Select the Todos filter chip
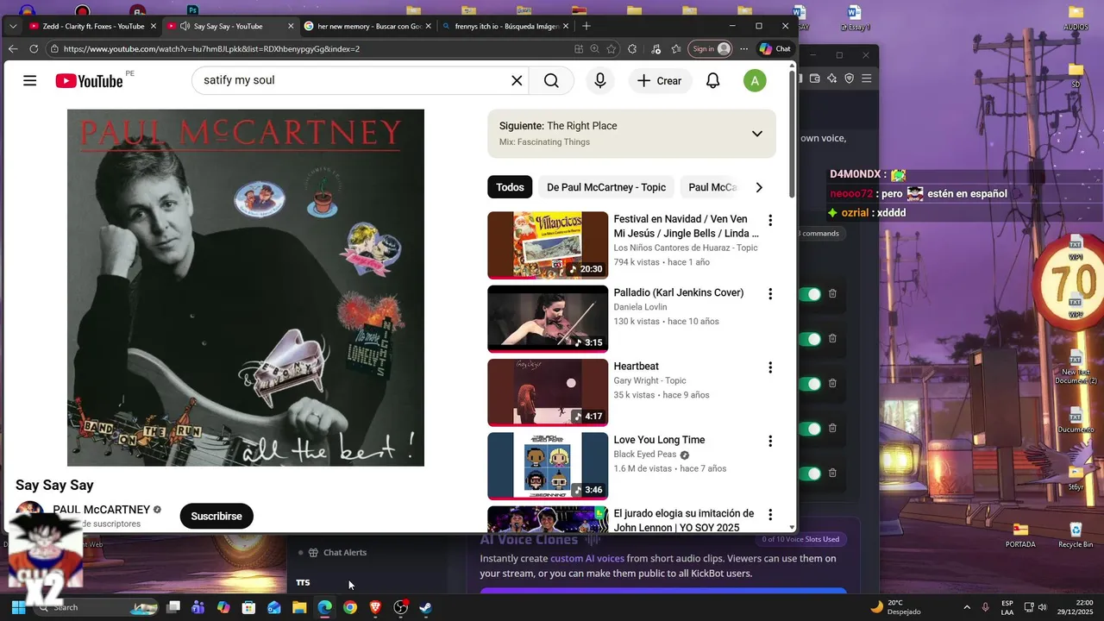Viewport: 1104px width, 621px height. [x=510, y=187]
